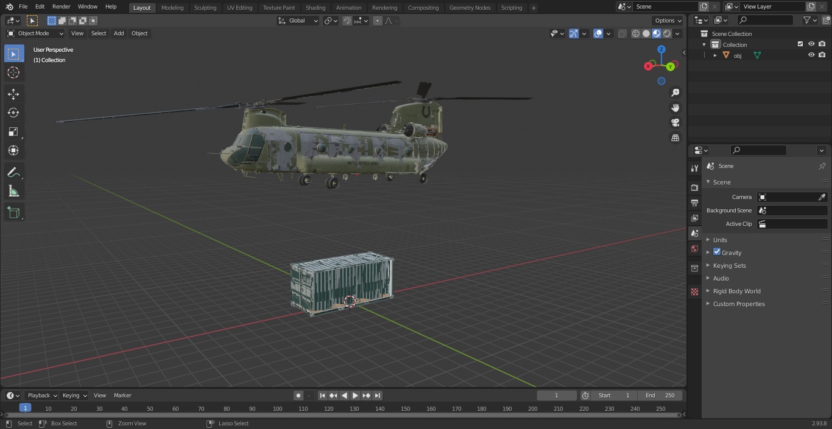This screenshot has width=832, height=429.
Task: Open the overlays options dropdown arrow
Action: tap(608, 33)
